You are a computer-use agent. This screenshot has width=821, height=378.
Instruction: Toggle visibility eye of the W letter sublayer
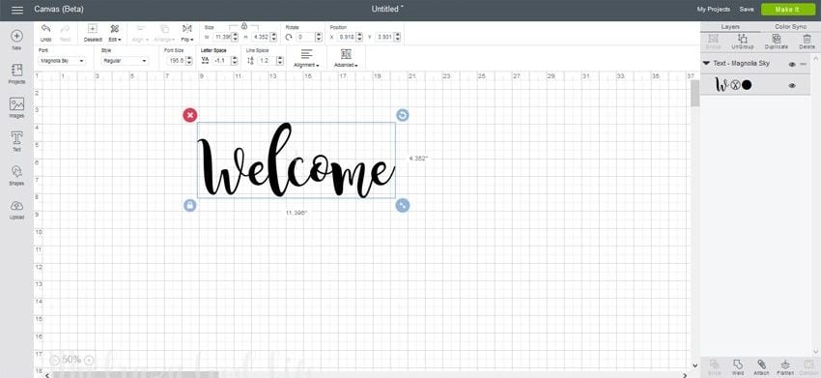[x=792, y=85]
